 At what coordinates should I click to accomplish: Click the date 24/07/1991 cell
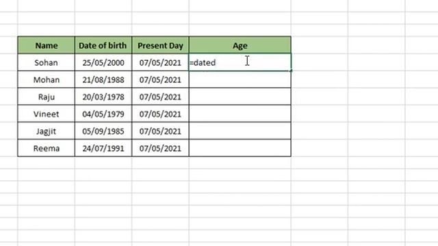[x=103, y=148]
